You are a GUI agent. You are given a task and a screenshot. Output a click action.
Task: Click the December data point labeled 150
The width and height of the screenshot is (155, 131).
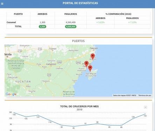pyautogui.click(x=145, y=114)
